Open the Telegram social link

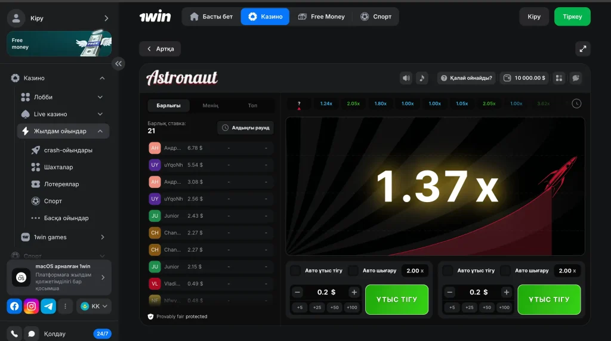48,306
